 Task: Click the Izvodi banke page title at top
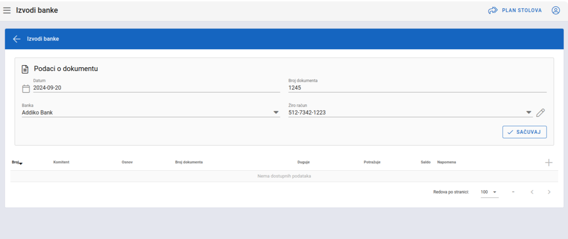pos(37,10)
